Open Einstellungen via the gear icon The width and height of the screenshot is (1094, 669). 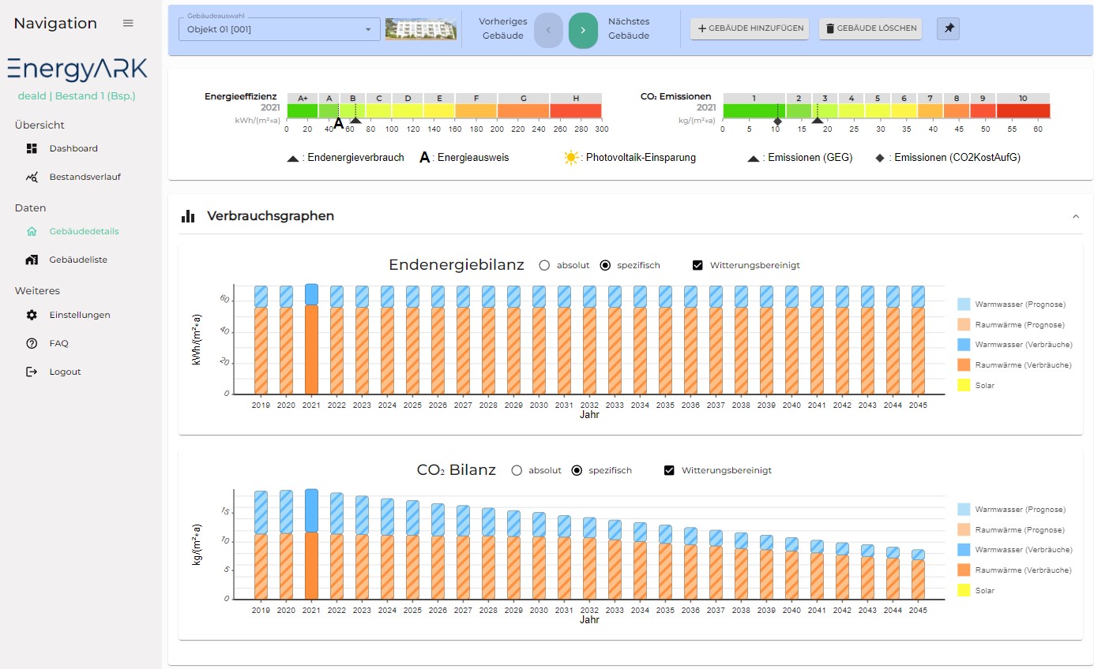click(32, 315)
